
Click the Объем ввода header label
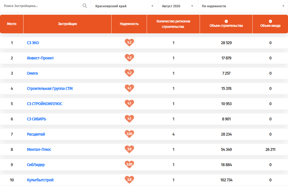(x=270, y=26)
